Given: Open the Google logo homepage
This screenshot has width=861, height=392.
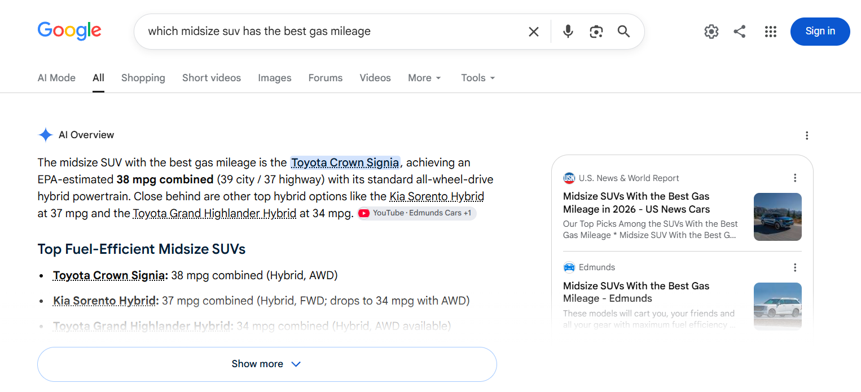Looking at the screenshot, I should [x=69, y=31].
